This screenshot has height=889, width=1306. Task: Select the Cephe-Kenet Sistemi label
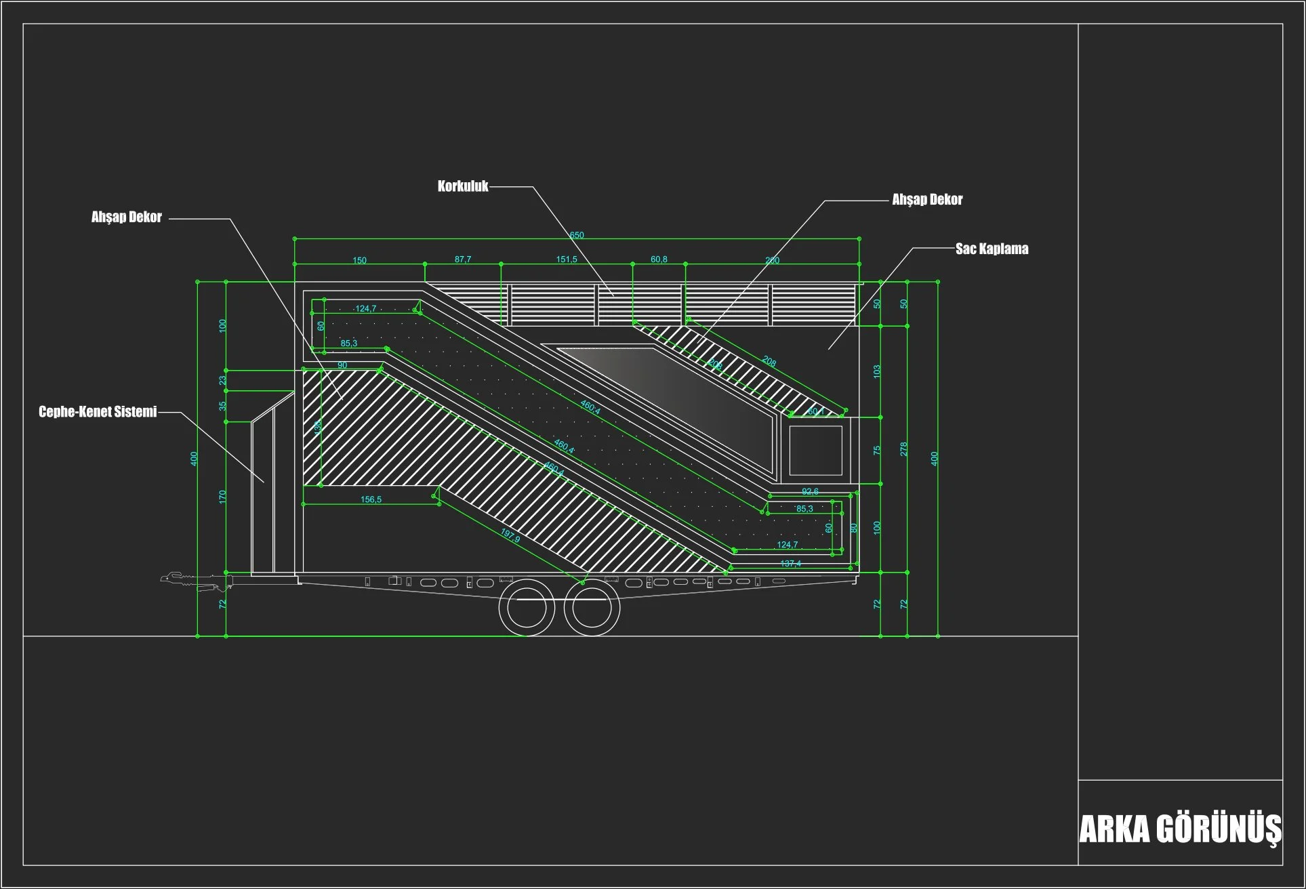point(98,412)
